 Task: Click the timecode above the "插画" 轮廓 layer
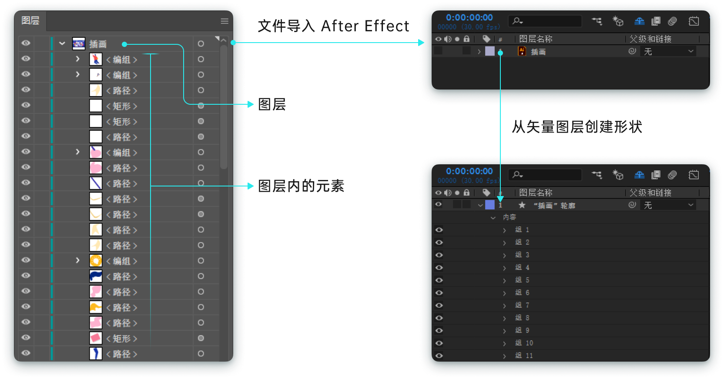(x=469, y=171)
